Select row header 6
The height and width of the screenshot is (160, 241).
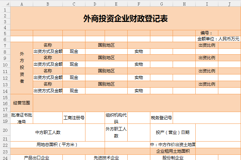coord(5,39)
